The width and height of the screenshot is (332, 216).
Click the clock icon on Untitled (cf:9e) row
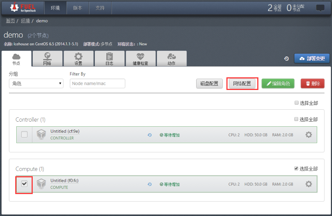coord(150,135)
